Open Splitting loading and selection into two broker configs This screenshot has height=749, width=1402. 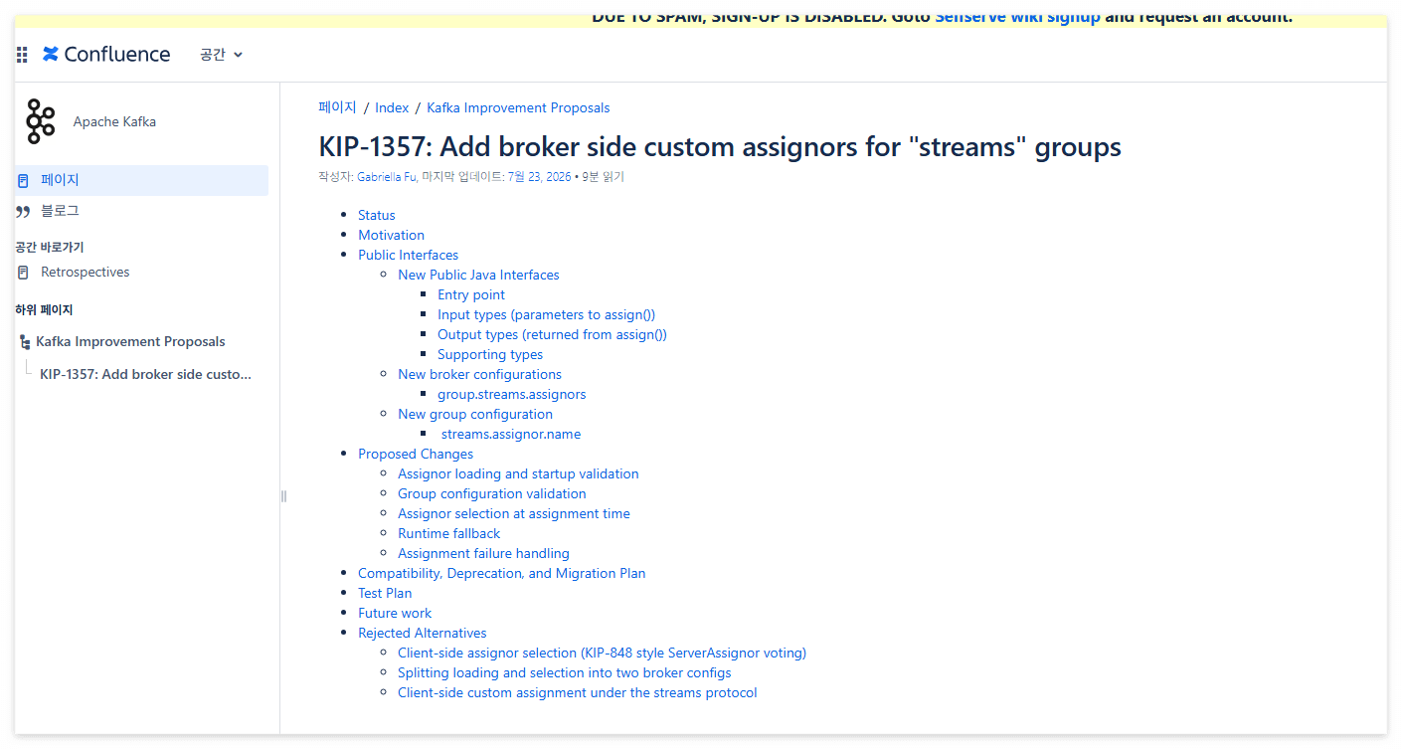pos(565,672)
